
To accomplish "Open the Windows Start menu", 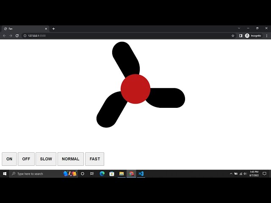I will click(x=5, y=174).
